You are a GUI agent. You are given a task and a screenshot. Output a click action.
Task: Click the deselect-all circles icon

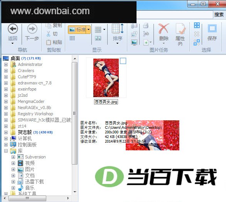click(x=197, y=34)
